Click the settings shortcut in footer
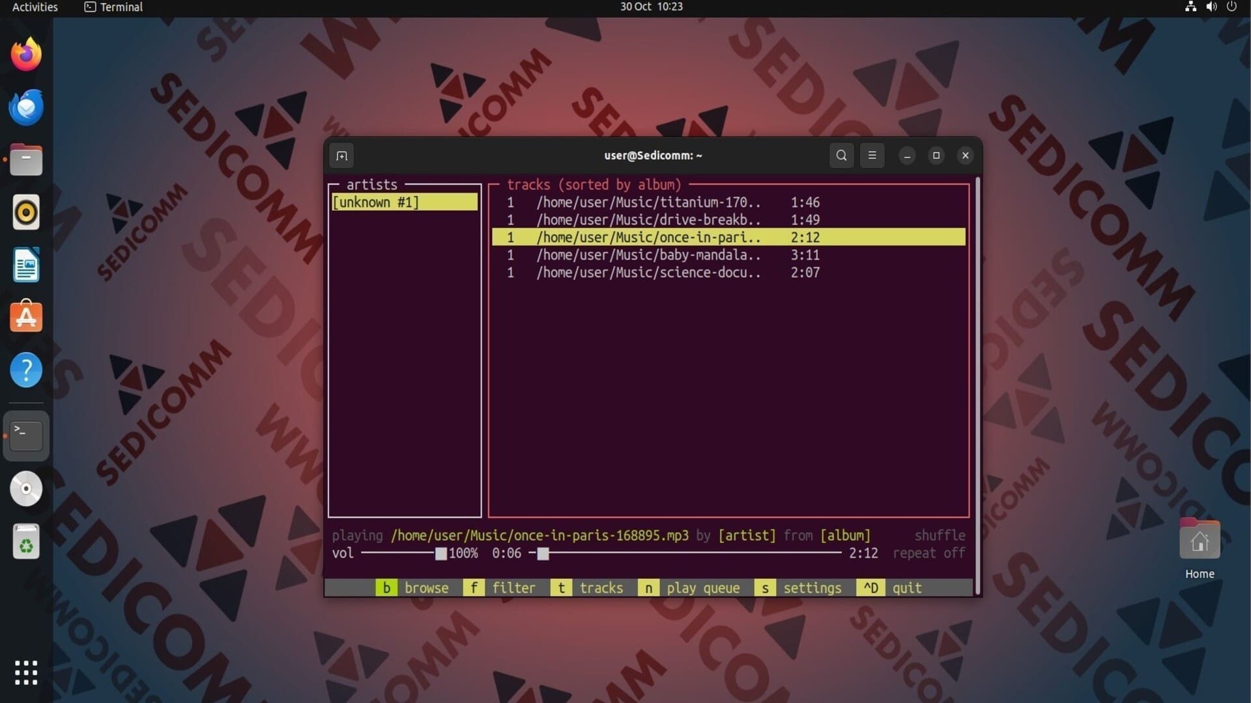This screenshot has height=703, width=1251. [798, 588]
